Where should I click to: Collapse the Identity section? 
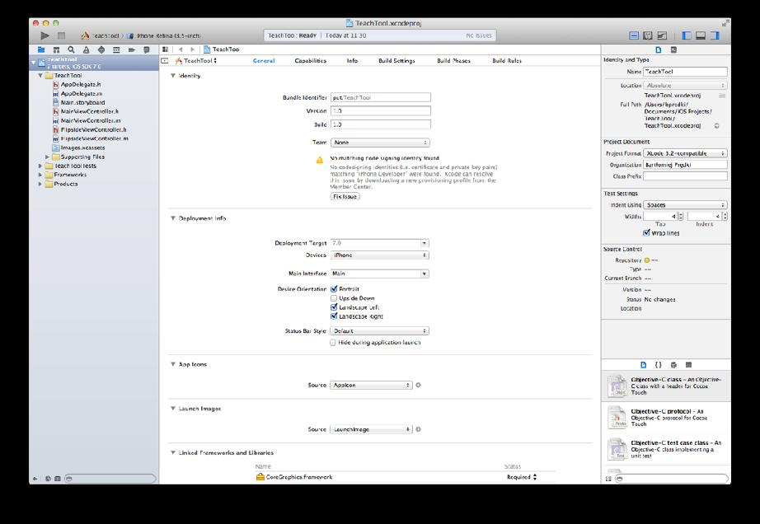pos(172,76)
